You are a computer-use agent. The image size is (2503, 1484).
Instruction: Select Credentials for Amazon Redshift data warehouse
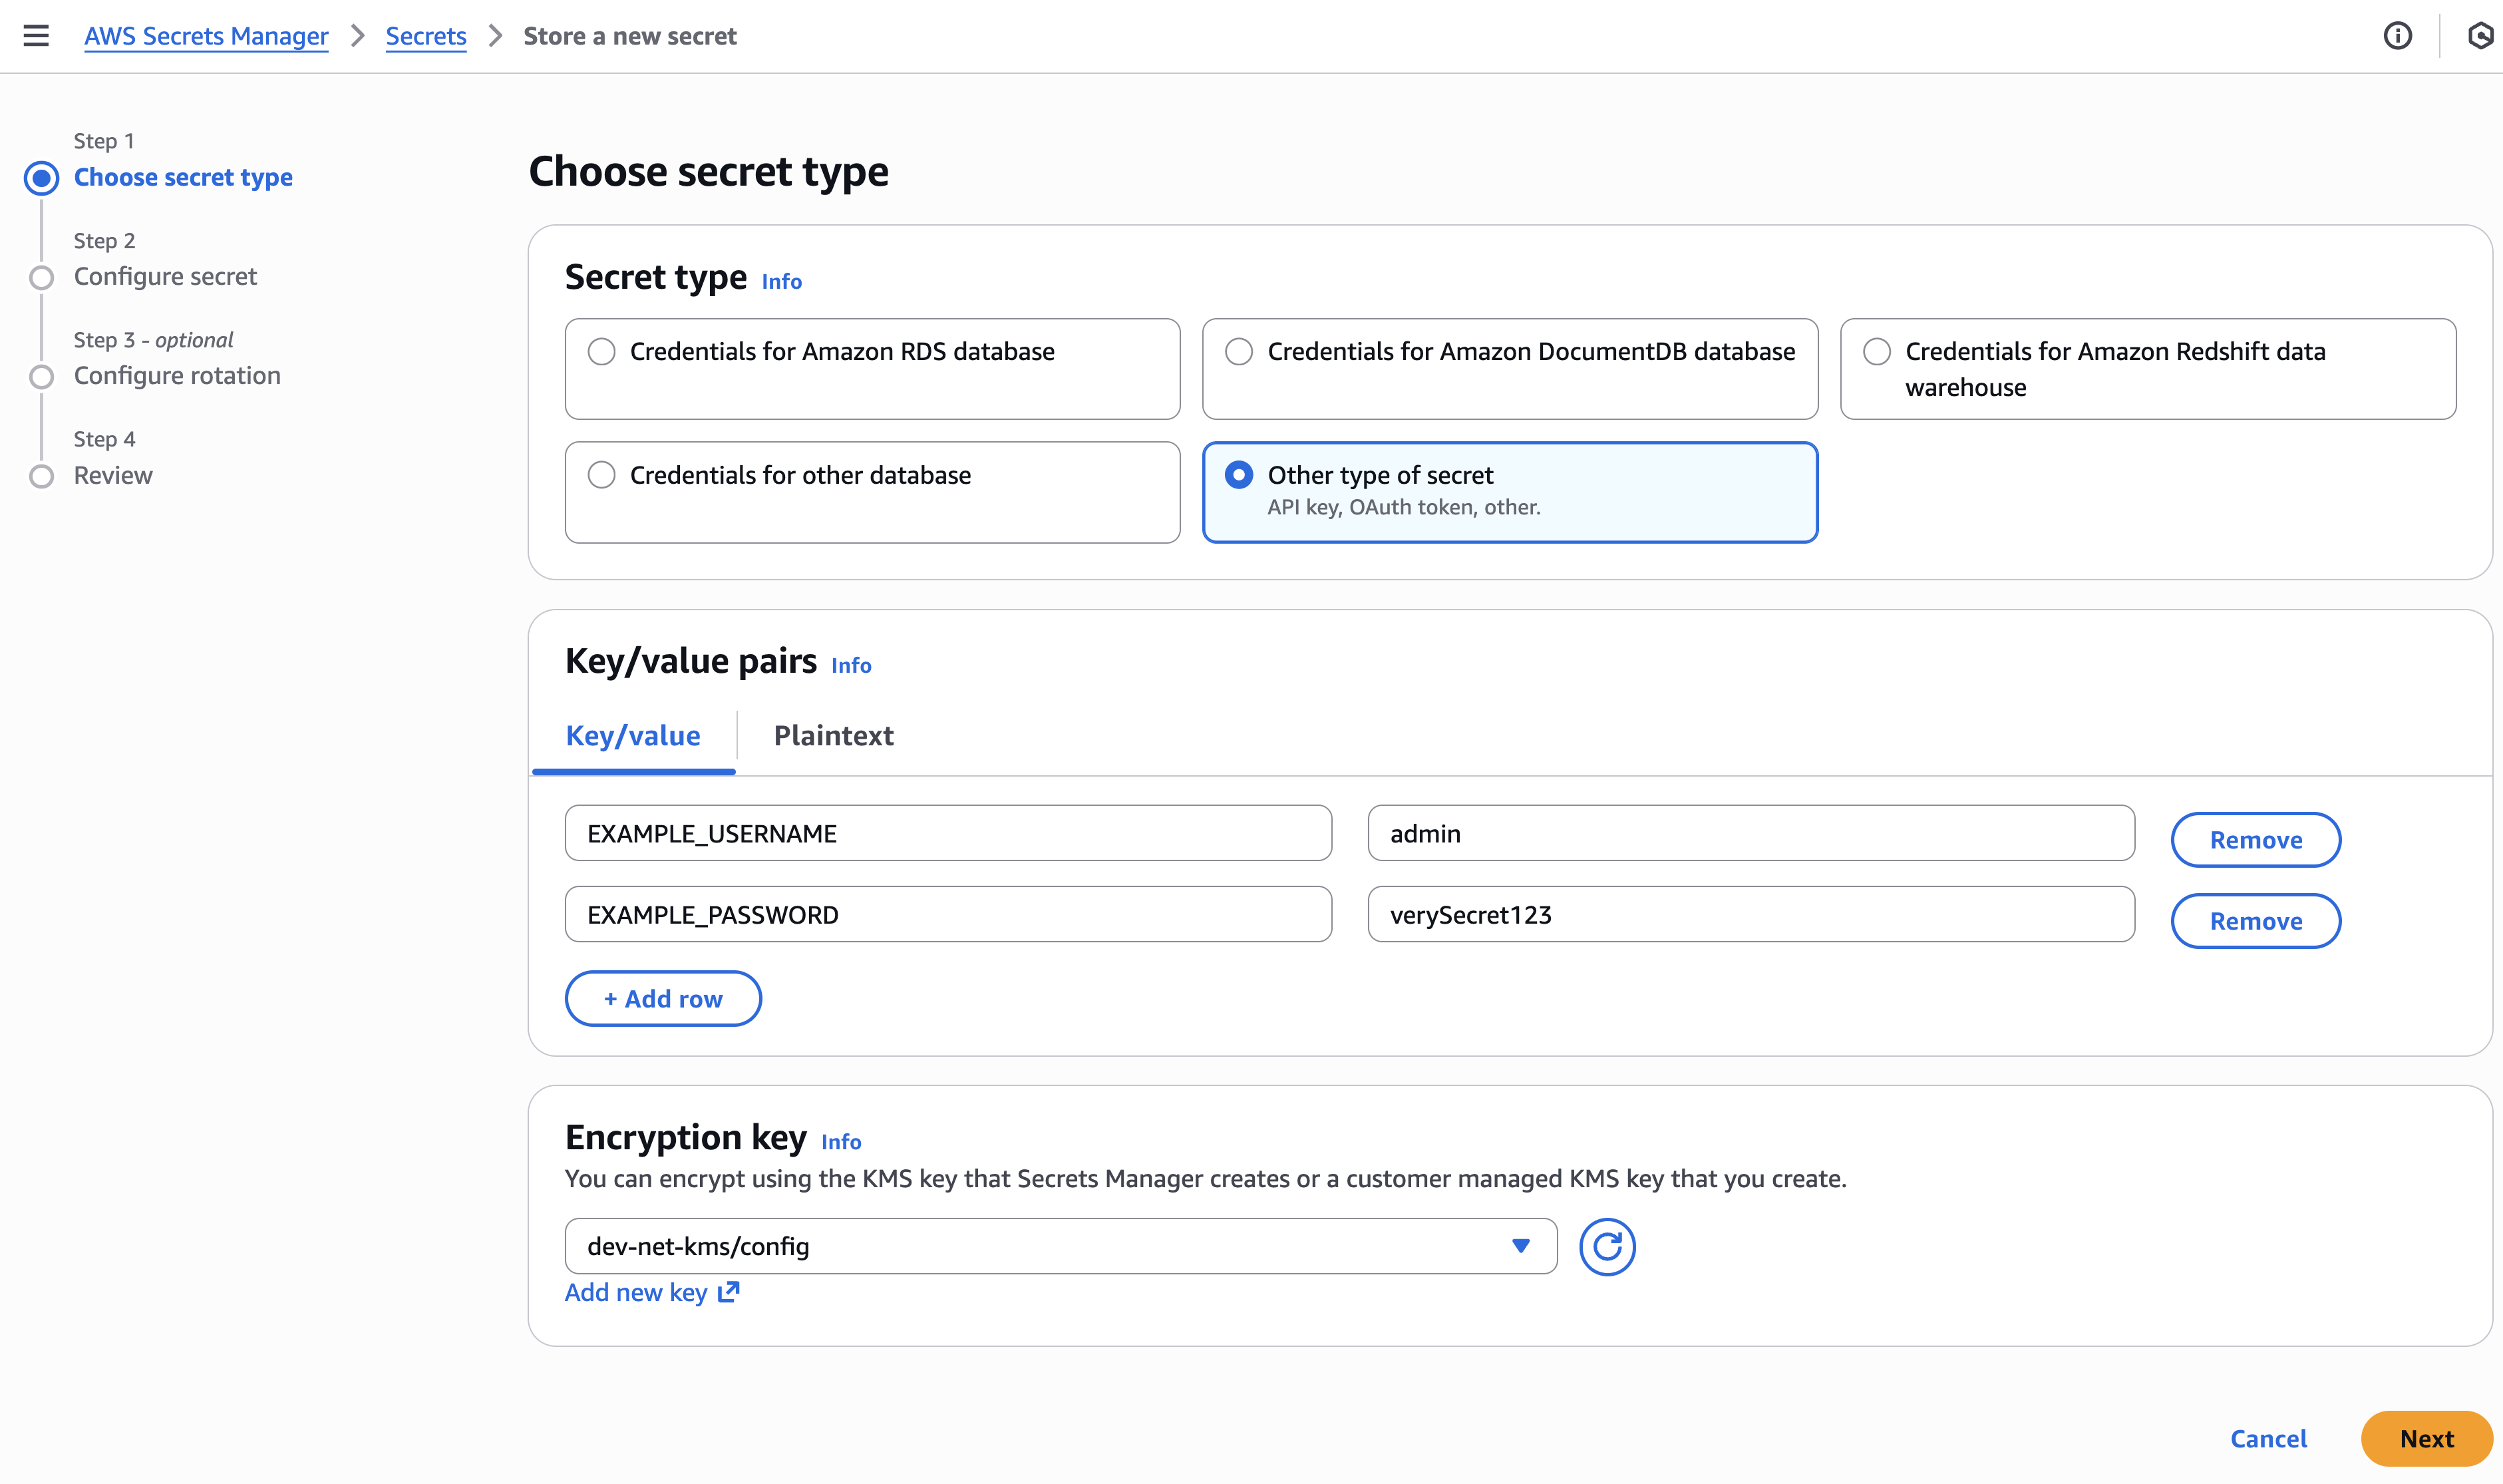coord(1876,352)
